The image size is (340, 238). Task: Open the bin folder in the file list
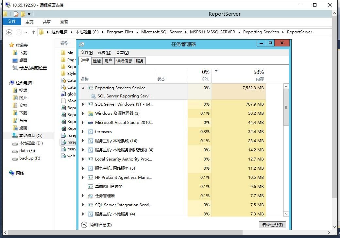(70, 52)
